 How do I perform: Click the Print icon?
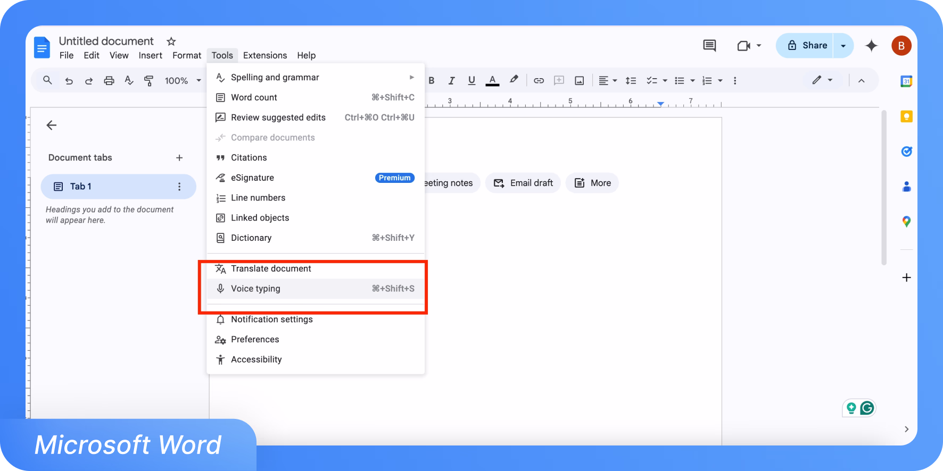pyautogui.click(x=109, y=81)
